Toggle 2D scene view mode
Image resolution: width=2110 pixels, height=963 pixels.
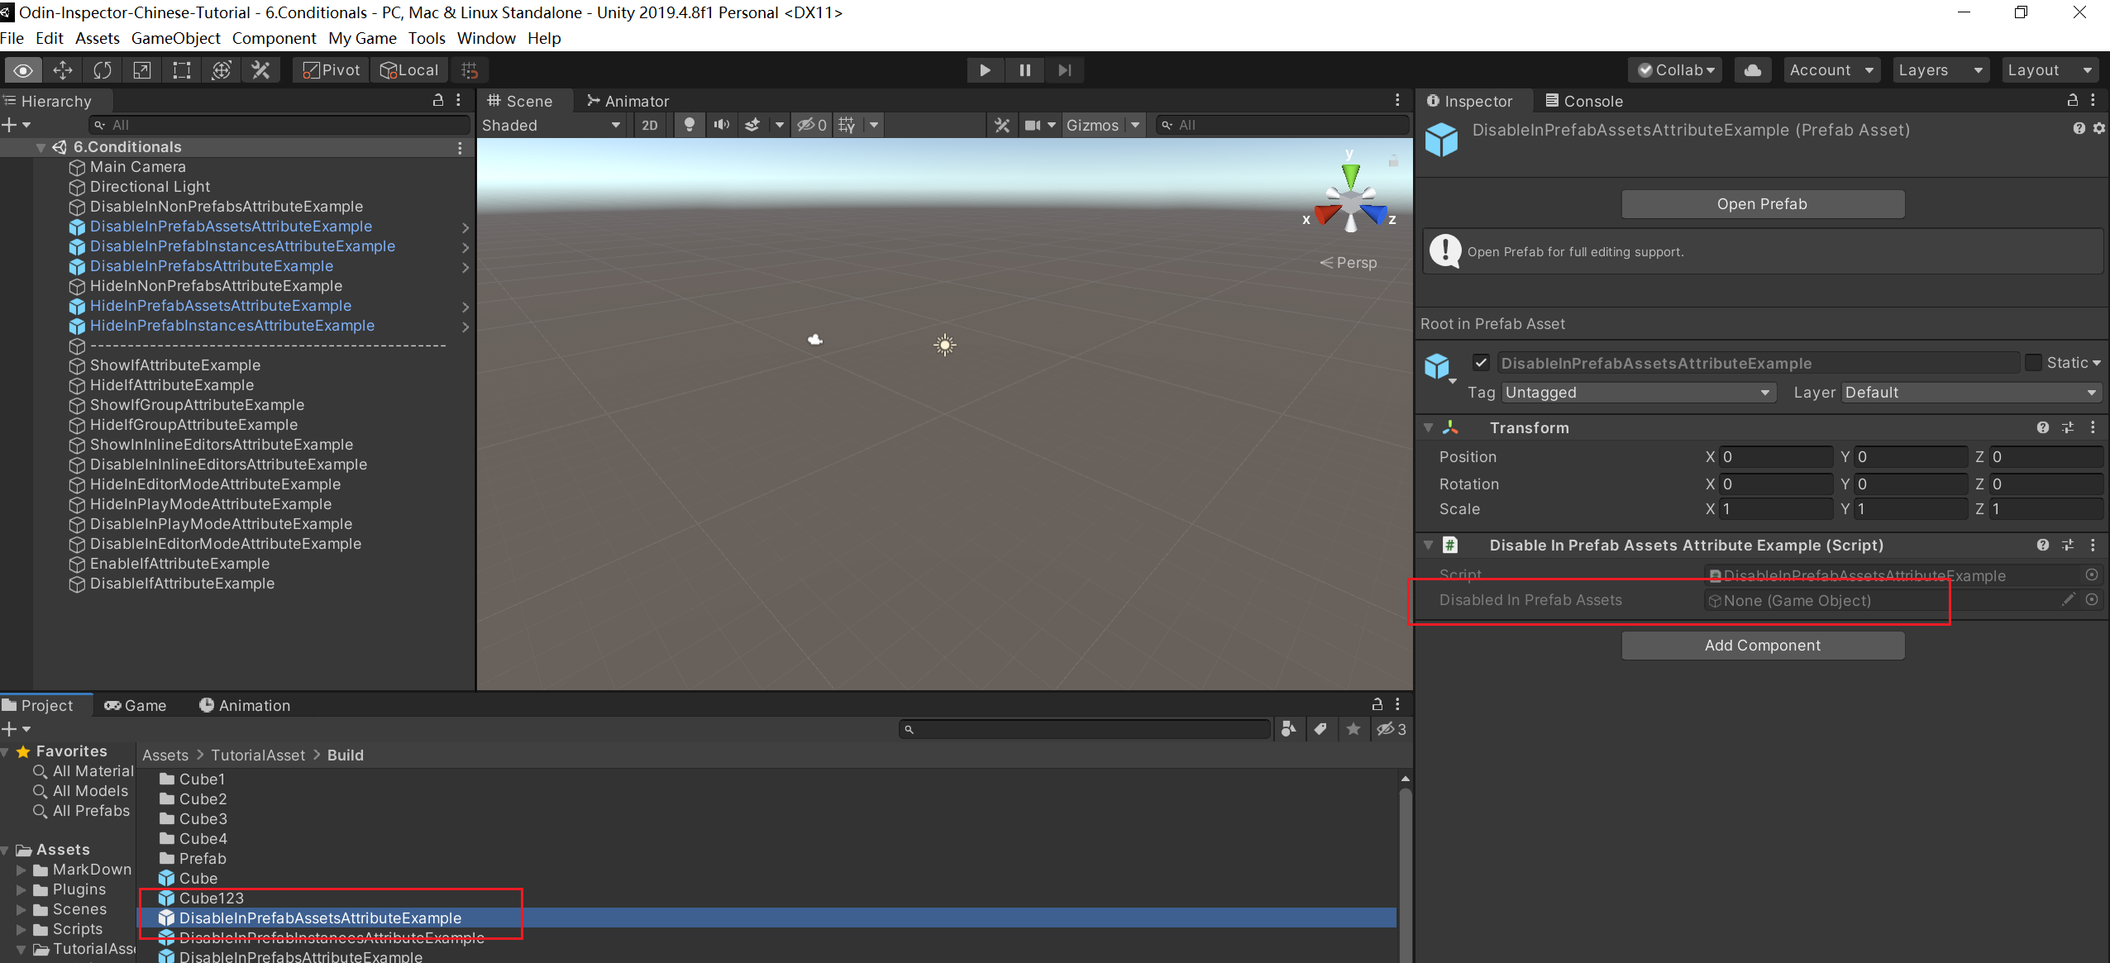(650, 125)
